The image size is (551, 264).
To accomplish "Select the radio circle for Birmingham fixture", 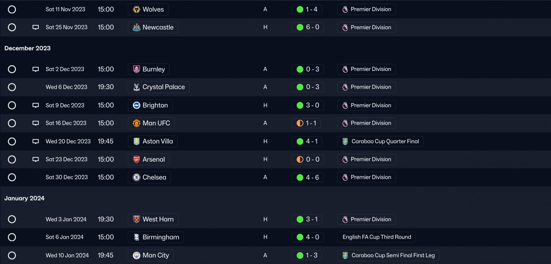I will [x=12, y=237].
